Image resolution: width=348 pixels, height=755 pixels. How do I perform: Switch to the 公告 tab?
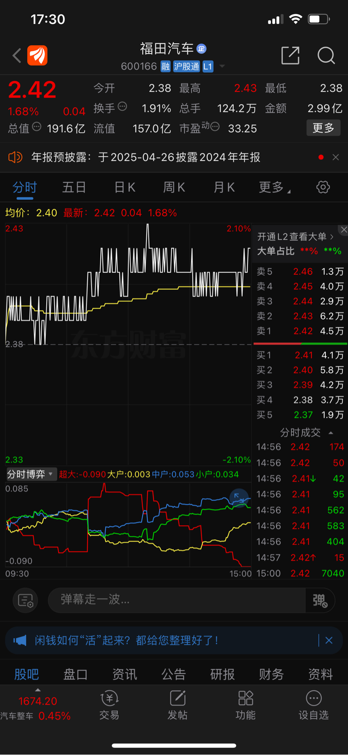click(174, 674)
